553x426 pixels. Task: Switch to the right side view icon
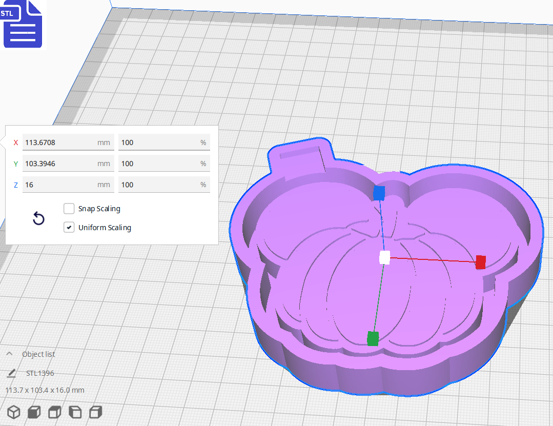pos(95,412)
